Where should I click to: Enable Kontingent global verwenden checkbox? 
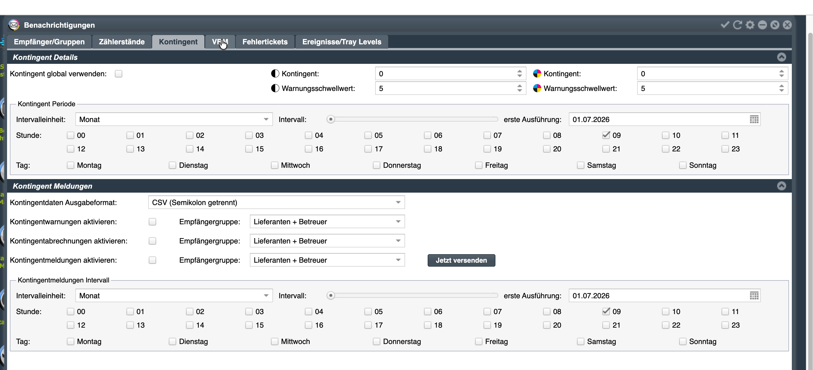coord(118,73)
